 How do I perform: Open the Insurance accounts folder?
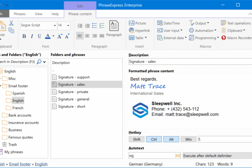(20, 123)
